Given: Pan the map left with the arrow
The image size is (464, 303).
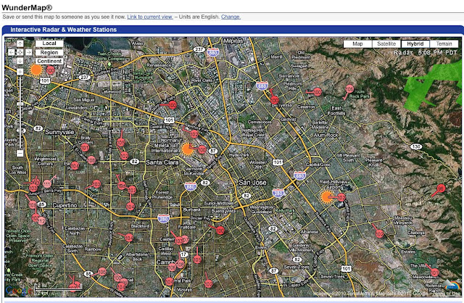Looking at the screenshot, I should click(12, 52).
